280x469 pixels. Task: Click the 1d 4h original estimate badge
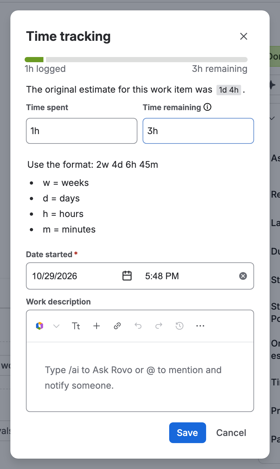(x=229, y=90)
